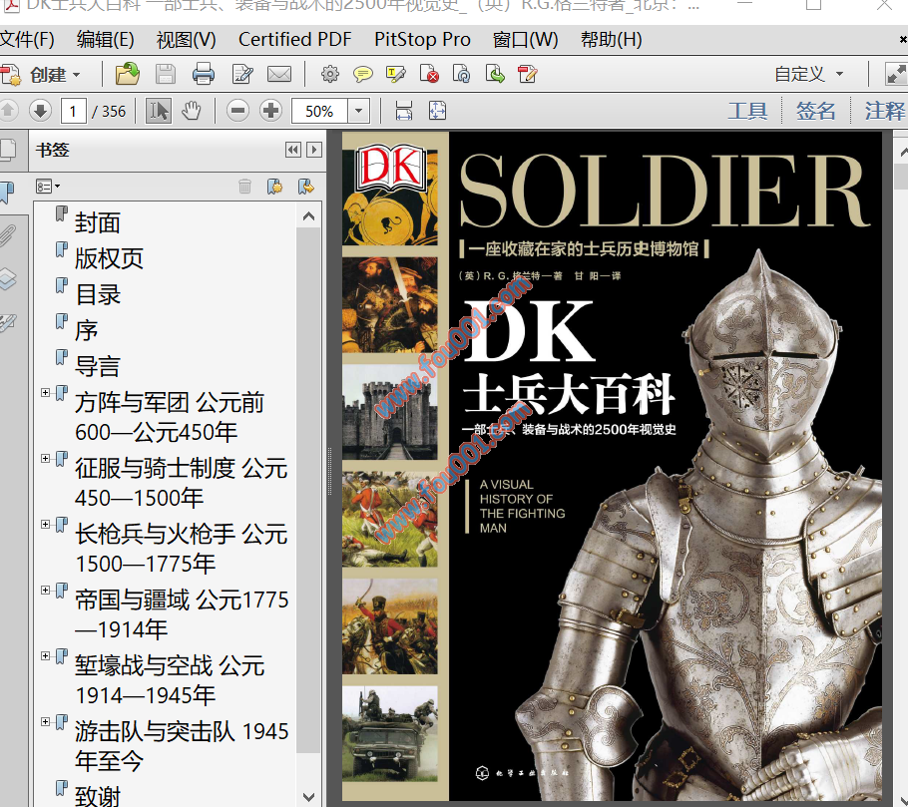Viewport: 908px width, 807px height.
Task: Zoom in with plus button
Action: 270,111
